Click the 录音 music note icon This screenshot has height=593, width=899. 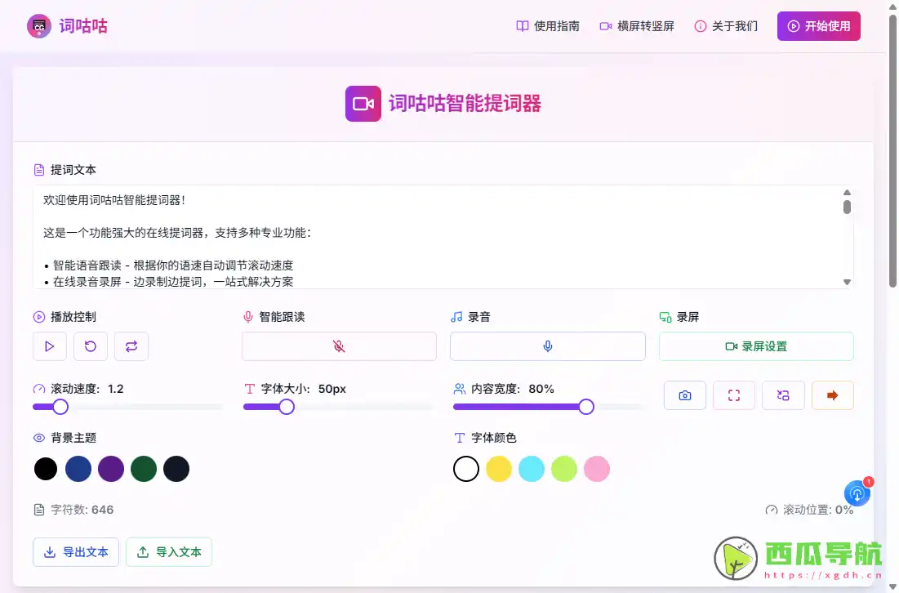(x=456, y=317)
